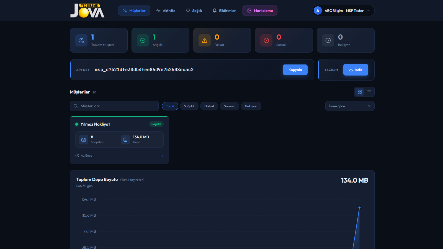
Task: Expand Yılmaz Nakliyat with the chevron arrow
Action: [163, 156]
